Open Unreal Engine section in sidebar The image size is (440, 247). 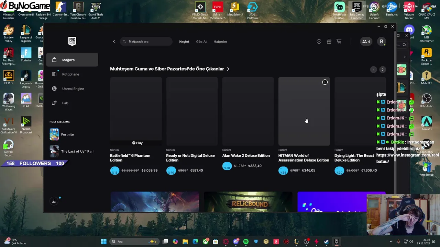pos(72,89)
